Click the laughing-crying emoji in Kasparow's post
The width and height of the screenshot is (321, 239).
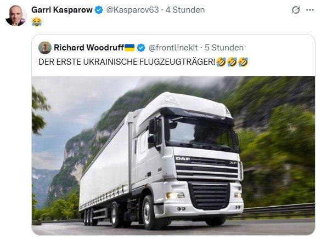tap(37, 22)
